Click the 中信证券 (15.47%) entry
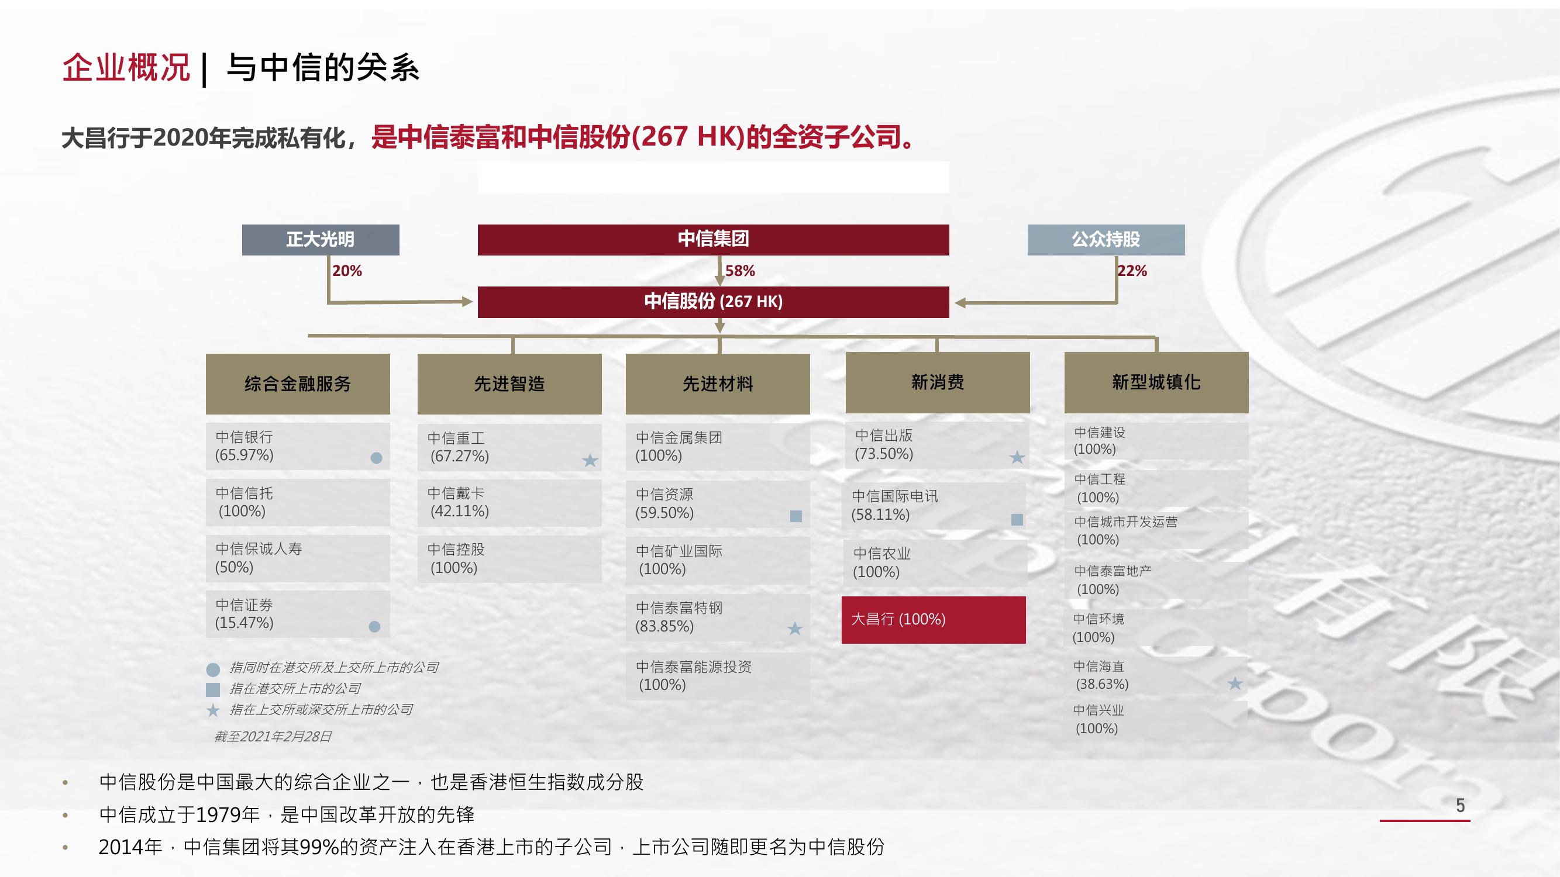Screen dimensions: 1560x877 point(297,614)
